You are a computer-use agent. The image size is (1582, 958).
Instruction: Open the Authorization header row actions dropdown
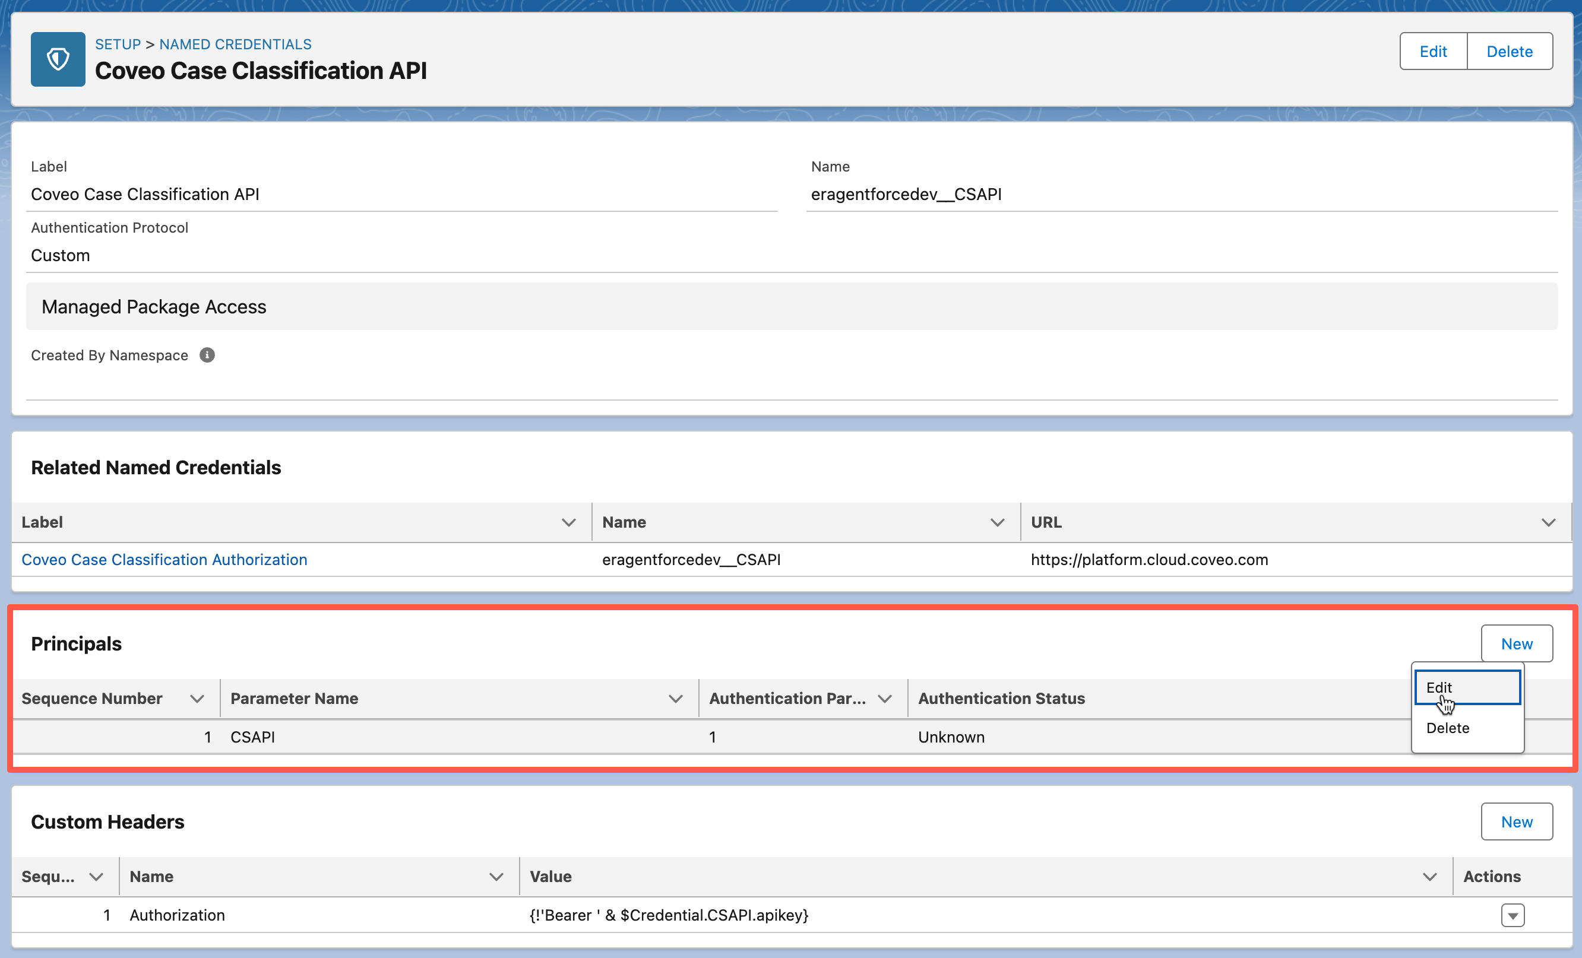[x=1513, y=915]
